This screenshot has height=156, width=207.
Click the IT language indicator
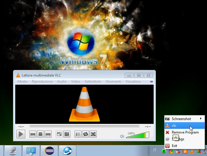[x=155, y=150]
